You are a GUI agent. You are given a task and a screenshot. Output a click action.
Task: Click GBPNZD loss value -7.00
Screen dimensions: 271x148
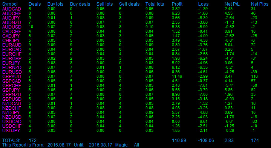(203, 94)
